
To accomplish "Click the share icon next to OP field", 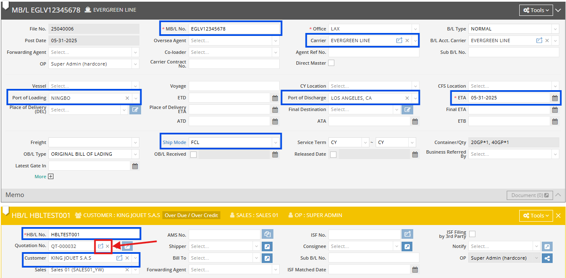I will point(547,258).
